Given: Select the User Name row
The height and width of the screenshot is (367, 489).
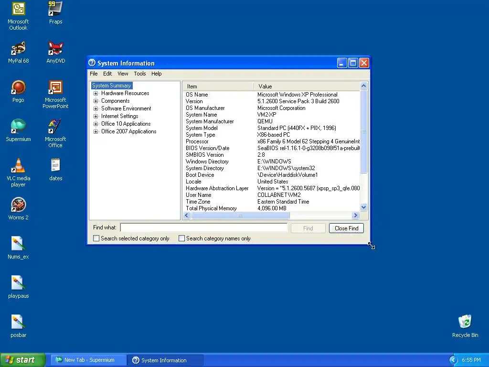Looking at the screenshot, I should click(x=271, y=195).
